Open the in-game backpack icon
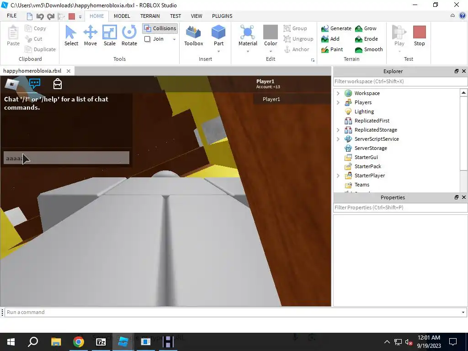The height and width of the screenshot is (351, 468). 58,84
